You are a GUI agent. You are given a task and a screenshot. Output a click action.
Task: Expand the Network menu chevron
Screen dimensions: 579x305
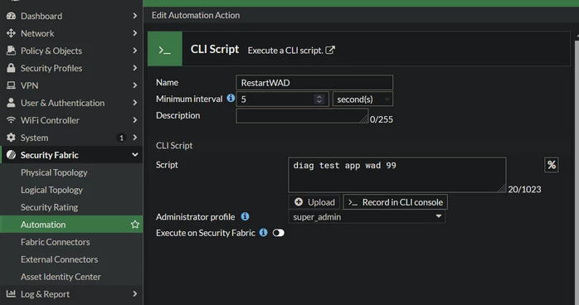[x=134, y=33]
